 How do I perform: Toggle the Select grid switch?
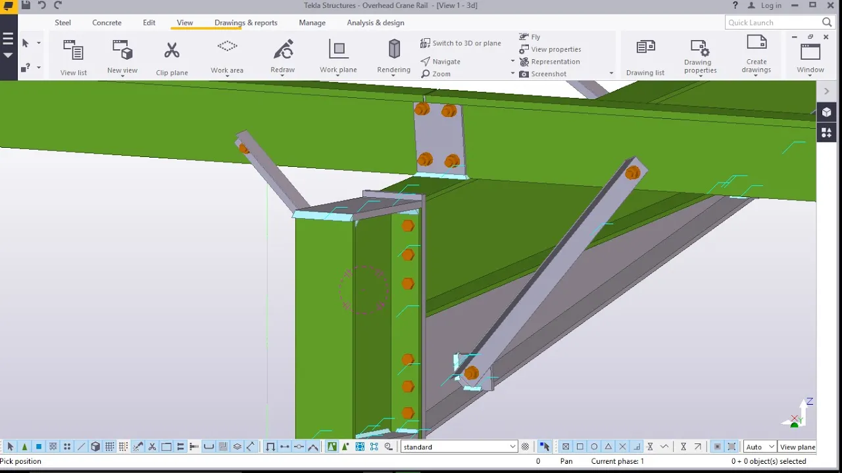click(x=110, y=447)
